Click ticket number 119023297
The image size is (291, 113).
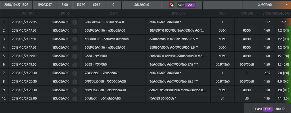pyautogui.click(x=45, y=5)
